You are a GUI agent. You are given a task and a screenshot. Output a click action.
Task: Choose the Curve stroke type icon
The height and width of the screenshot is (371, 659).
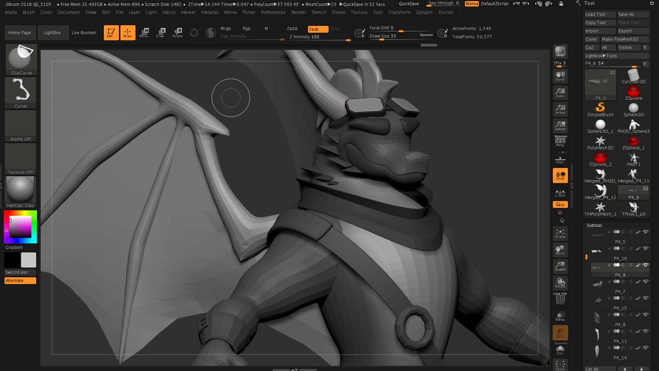coord(20,92)
